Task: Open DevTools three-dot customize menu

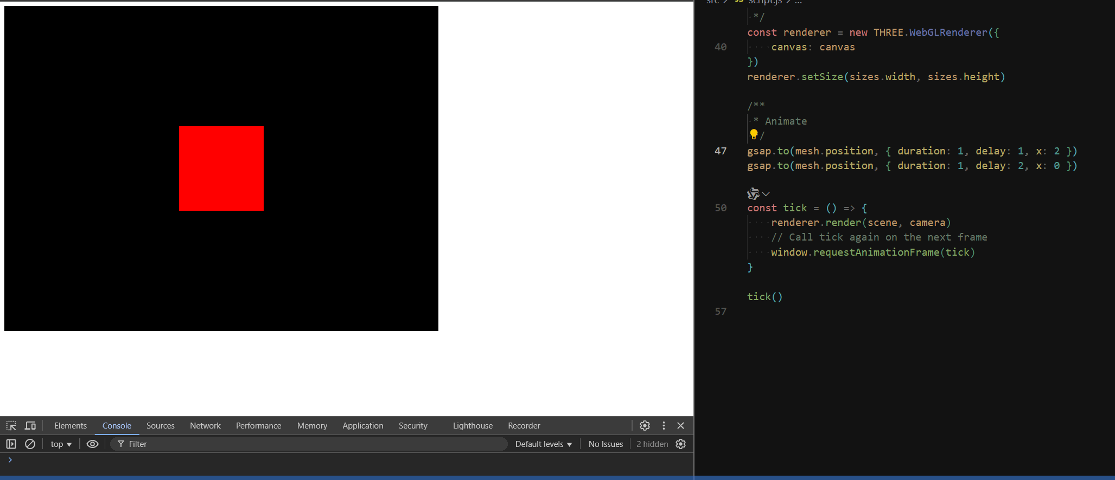Action: (664, 426)
